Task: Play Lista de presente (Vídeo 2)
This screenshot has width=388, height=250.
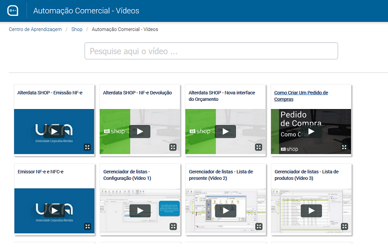Action: pyautogui.click(x=225, y=210)
